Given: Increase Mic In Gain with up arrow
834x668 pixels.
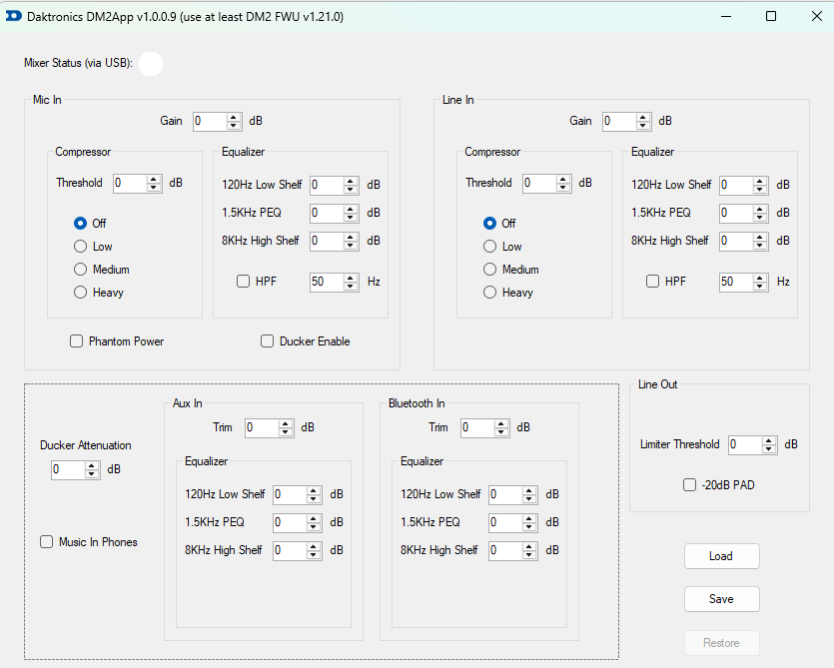Looking at the screenshot, I should pyautogui.click(x=234, y=117).
